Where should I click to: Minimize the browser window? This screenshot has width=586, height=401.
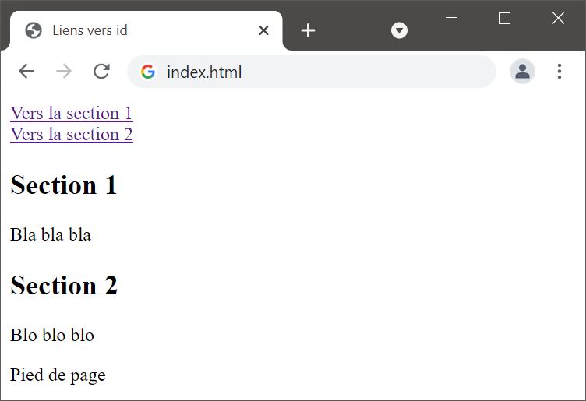(x=451, y=18)
